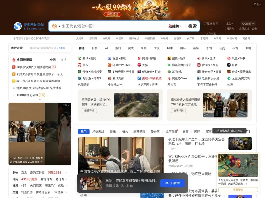Screen dimensions: 265x198
Task: Click the 去发现 link in 最近在看
Action: pos(62,48)
